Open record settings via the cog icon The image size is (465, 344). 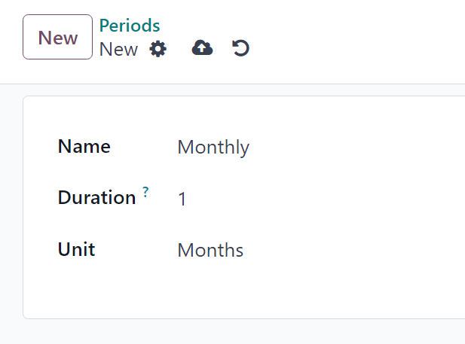point(158,50)
